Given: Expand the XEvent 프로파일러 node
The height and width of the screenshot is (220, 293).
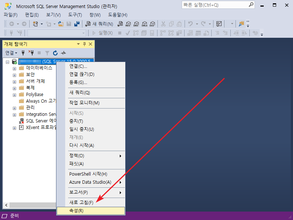Looking at the screenshot, I should pyautogui.click(x=14, y=128).
